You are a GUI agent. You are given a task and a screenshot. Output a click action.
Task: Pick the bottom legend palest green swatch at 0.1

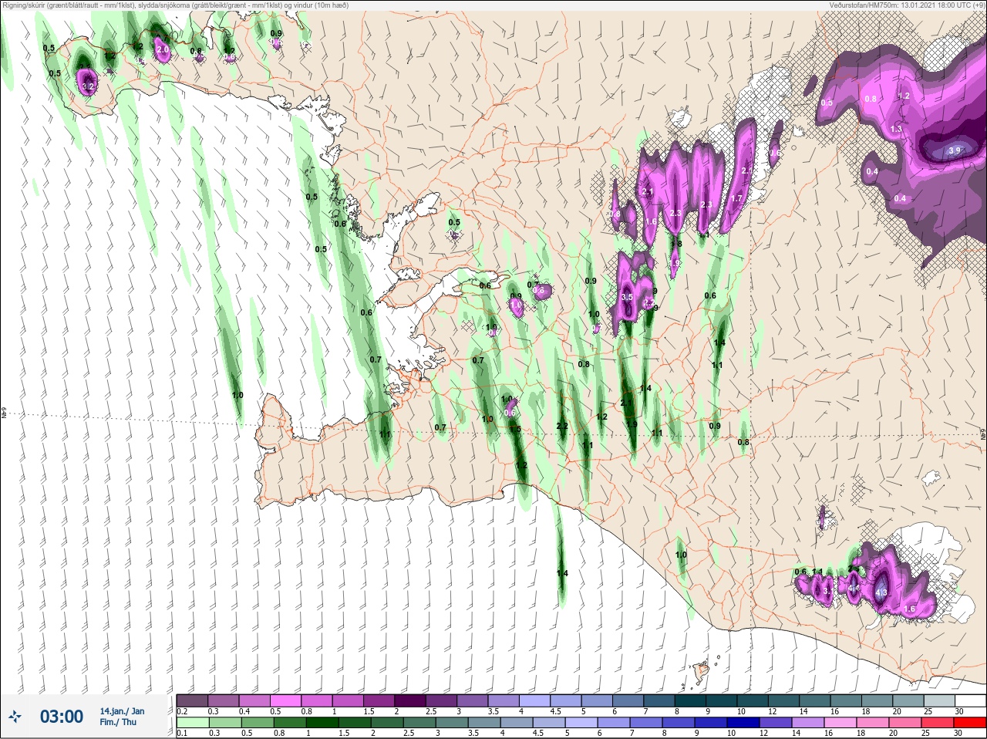coord(192,723)
